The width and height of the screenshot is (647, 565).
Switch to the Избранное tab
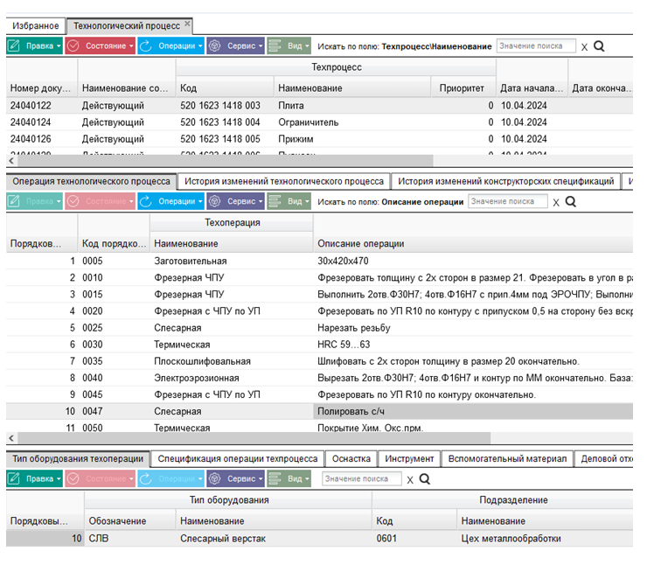click(36, 26)
